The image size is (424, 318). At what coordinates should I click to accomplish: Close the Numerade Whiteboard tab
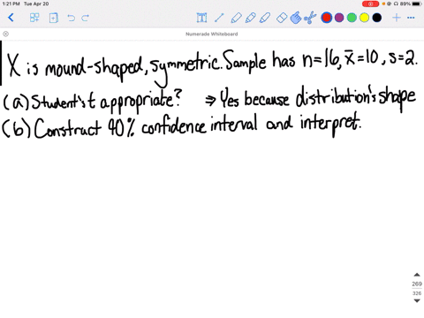5,34
